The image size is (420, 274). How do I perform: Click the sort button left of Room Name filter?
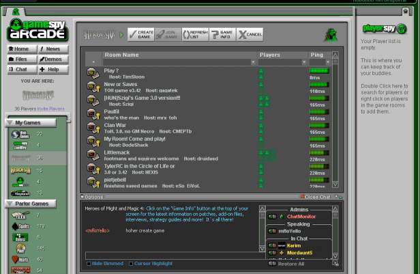(93, 62)
